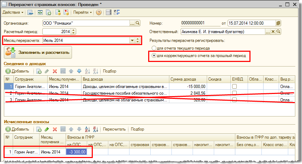Click copy row icon in Исчисленные взносы toolbar

[x=39, y=129]
